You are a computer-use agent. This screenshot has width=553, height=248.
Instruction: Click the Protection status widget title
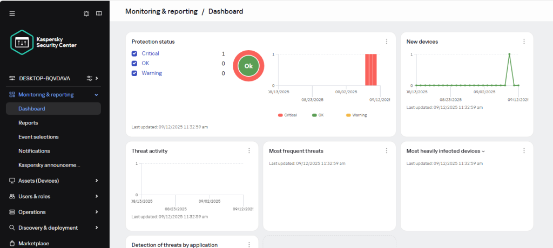coord(153,42)
